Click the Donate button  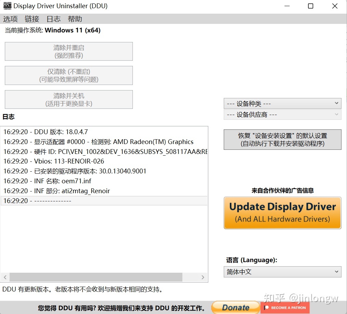point(235,308)
